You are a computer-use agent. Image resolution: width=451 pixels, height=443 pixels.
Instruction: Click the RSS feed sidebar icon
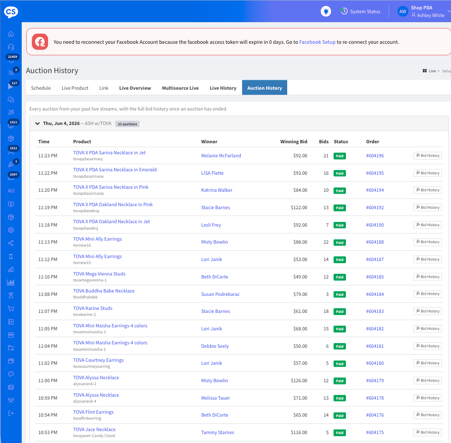11,73
